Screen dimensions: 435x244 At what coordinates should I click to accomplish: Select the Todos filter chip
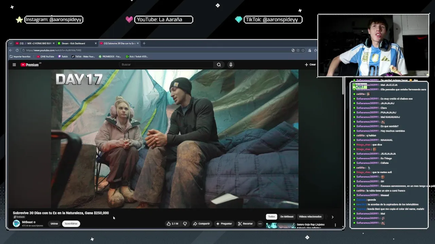(x=272, y=217)
